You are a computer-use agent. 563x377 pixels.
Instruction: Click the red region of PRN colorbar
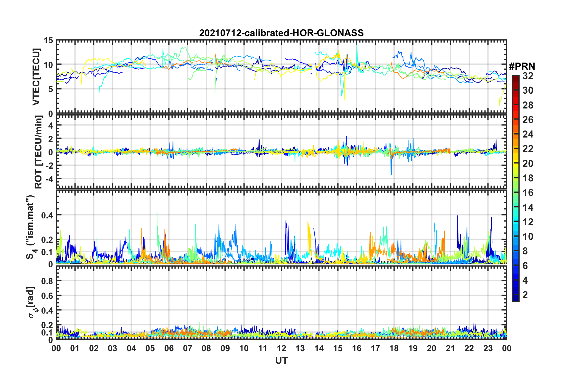coord(515,105)
